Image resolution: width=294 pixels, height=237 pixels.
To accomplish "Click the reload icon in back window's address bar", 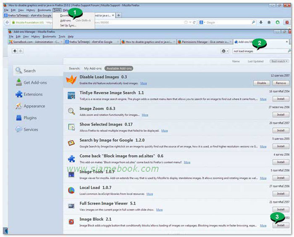I will click(194, 22).
